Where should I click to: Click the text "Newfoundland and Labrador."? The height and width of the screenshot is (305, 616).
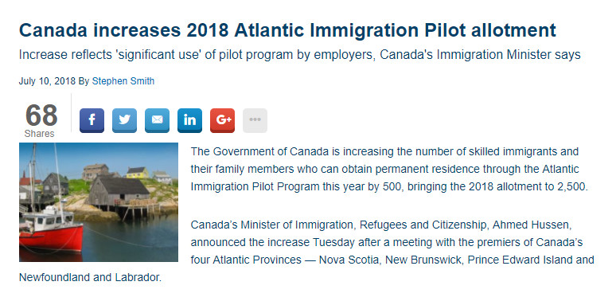(91, 277)
